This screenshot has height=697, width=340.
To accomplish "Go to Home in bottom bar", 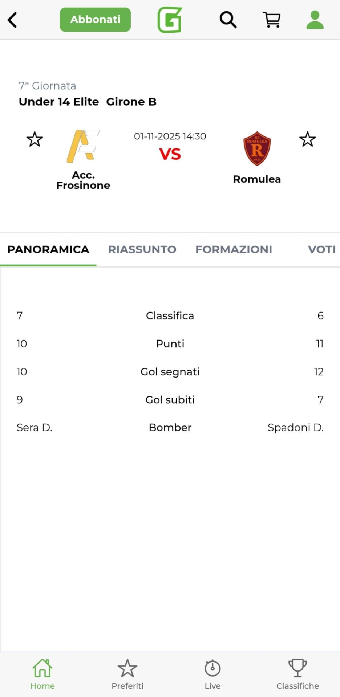I will tap(42, 674).
